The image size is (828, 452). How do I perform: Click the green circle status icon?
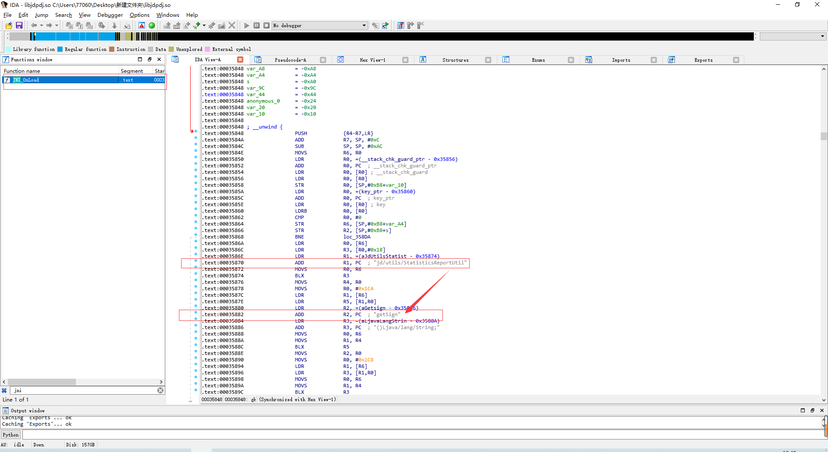(x=152, y=25)
